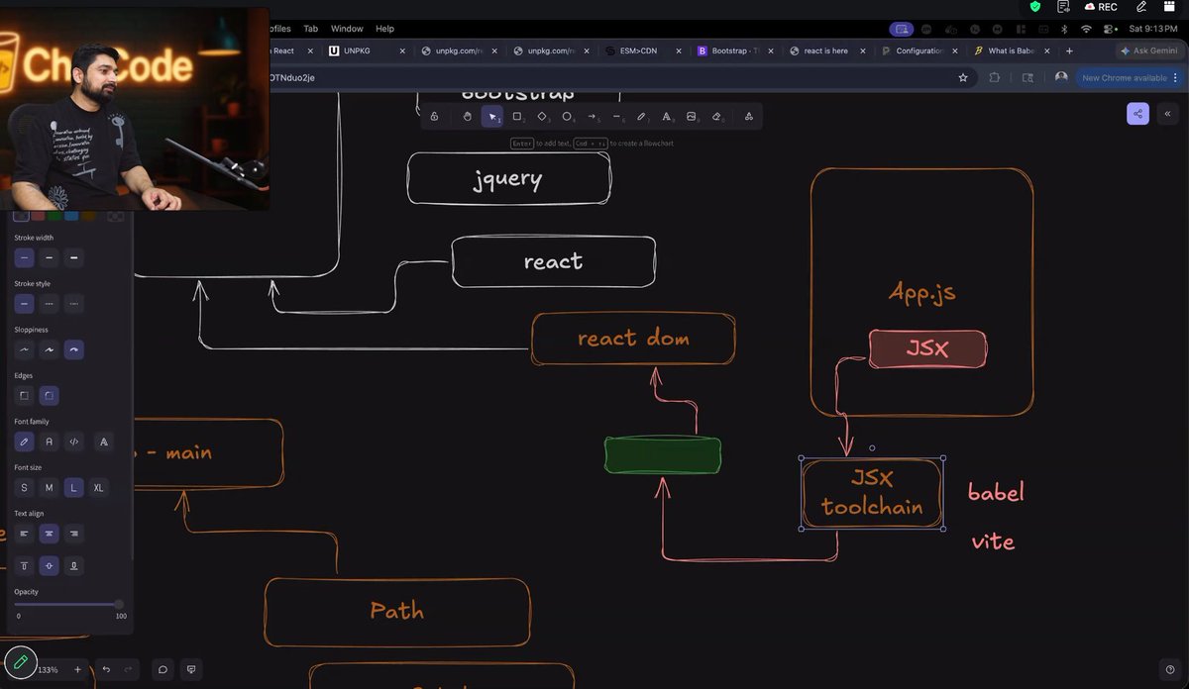Align text vertically to top
Screen dimensions: 1189x689
pos(25,565)
